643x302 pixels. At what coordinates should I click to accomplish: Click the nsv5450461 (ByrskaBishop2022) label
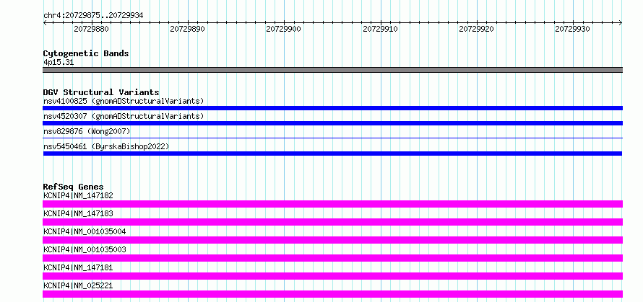click(106, 146)
